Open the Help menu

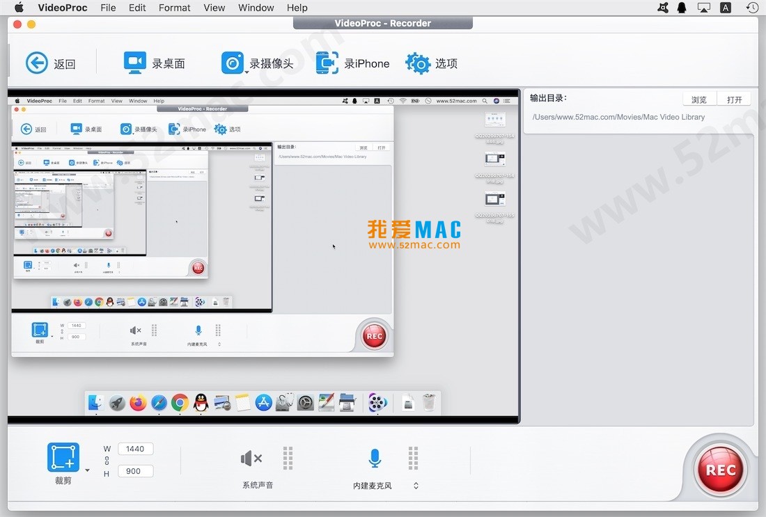click(297, 8)
